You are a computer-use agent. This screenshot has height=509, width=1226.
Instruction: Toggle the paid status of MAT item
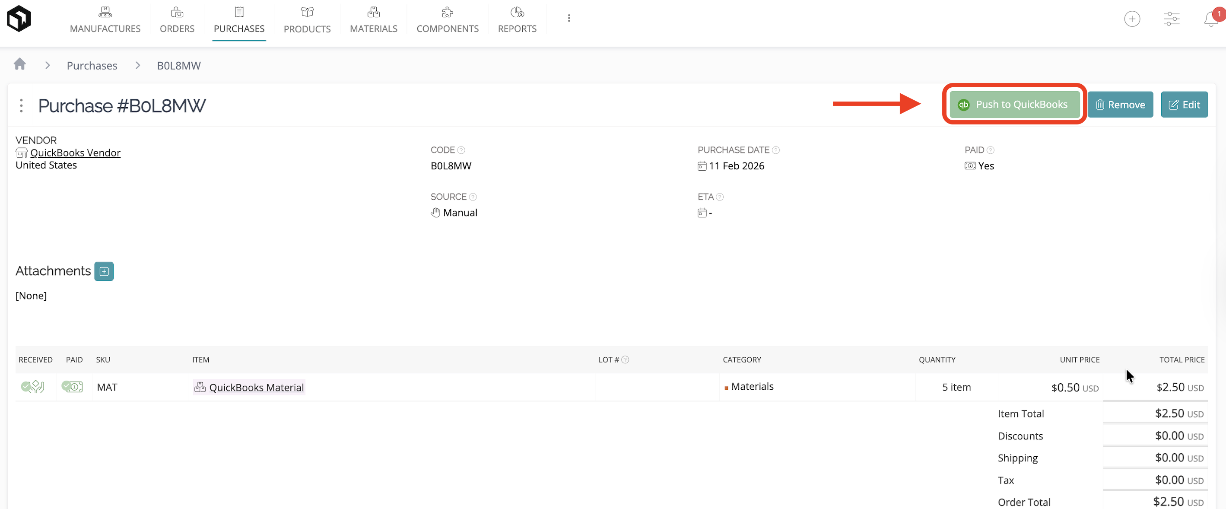tap(72, 387)
